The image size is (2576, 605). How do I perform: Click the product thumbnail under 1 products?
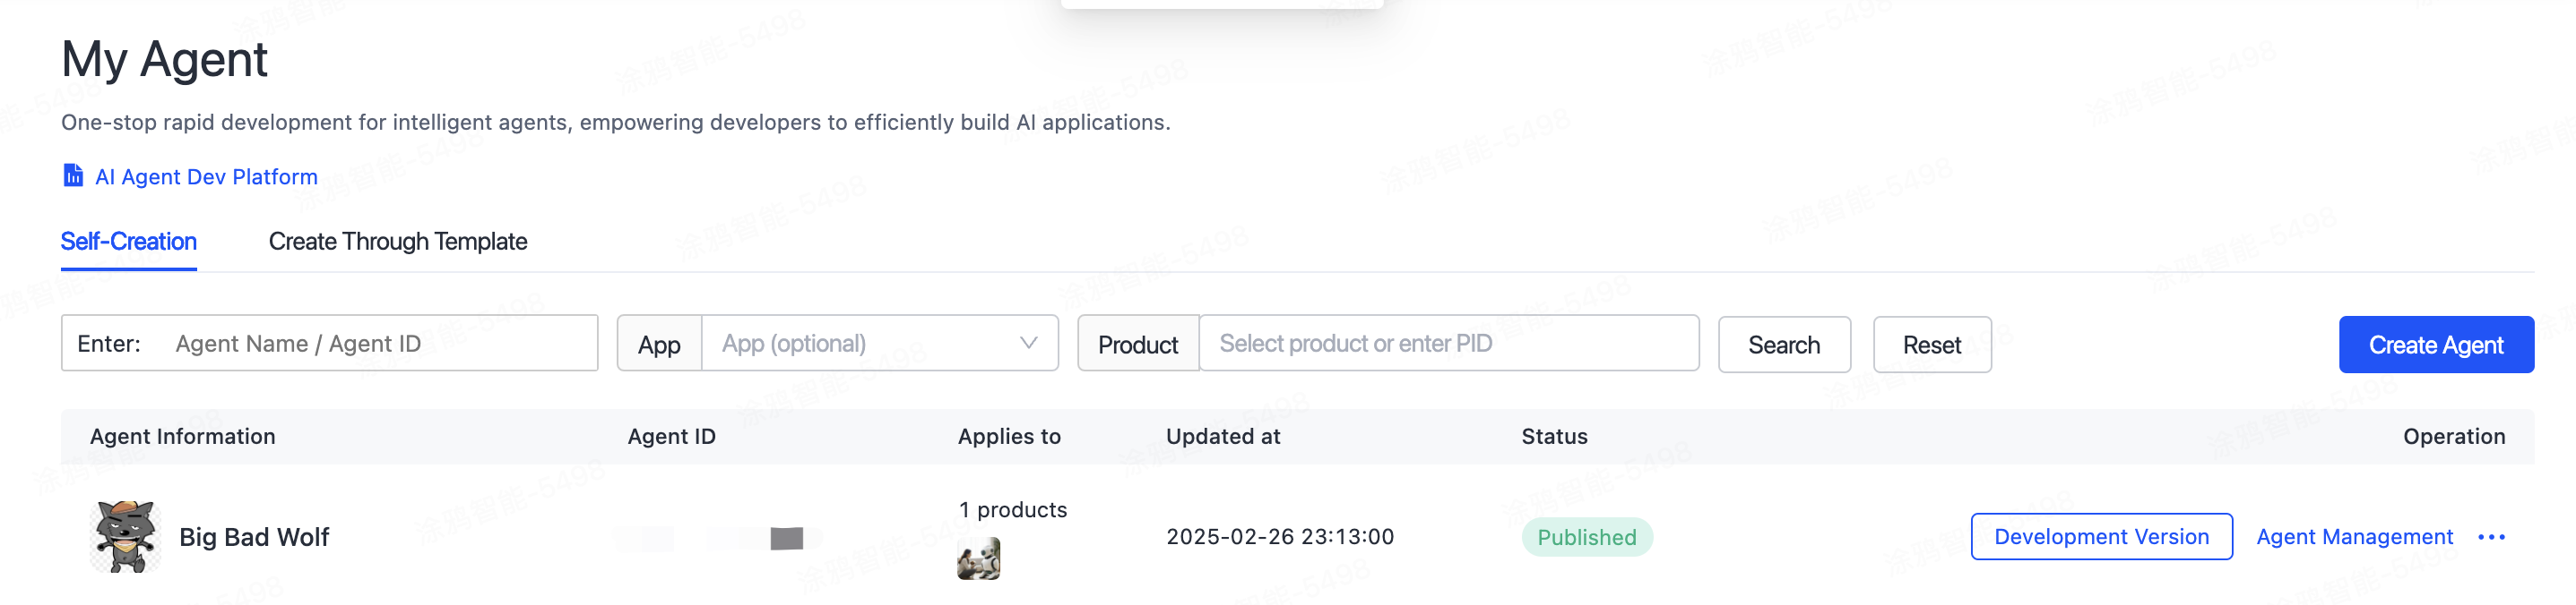pos(978,559)
